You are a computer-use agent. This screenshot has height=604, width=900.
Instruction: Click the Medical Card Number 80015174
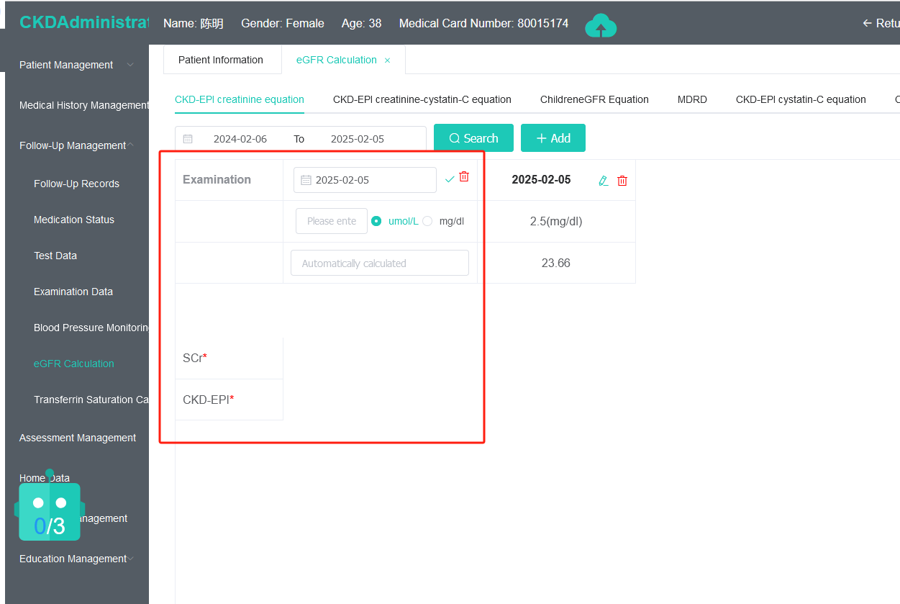(x=484, y=23)
